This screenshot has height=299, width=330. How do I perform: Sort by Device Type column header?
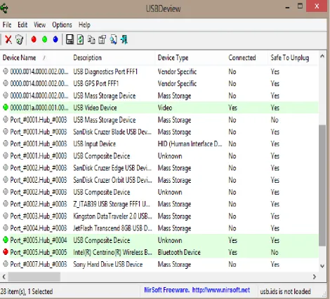pyautogui.click(x=190, y=57)
